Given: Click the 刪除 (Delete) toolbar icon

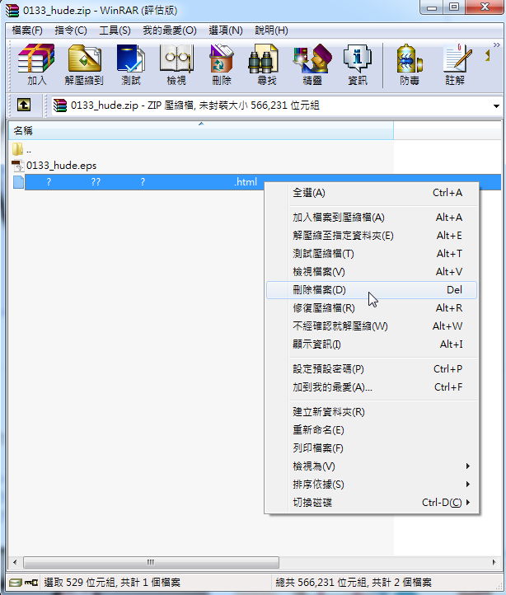Looking at the screenshot, I should point(222,64).
